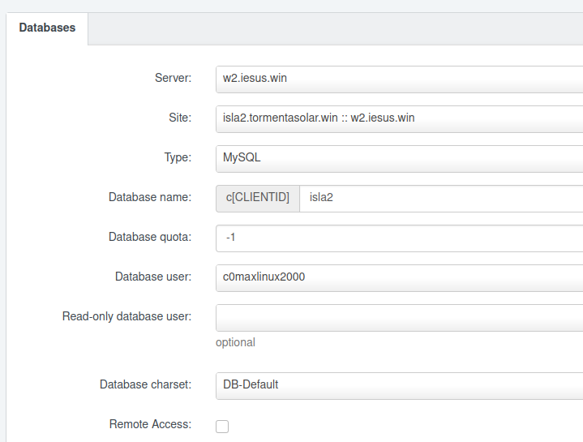Image resolution: width=583 pixels, height=442 pixels.
Task: Click the "optional" hint text
Action: point(235,342)
